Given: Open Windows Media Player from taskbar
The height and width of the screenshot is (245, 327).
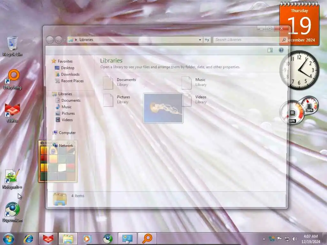Looking at the screenshot, I should (x=87, y=239).
